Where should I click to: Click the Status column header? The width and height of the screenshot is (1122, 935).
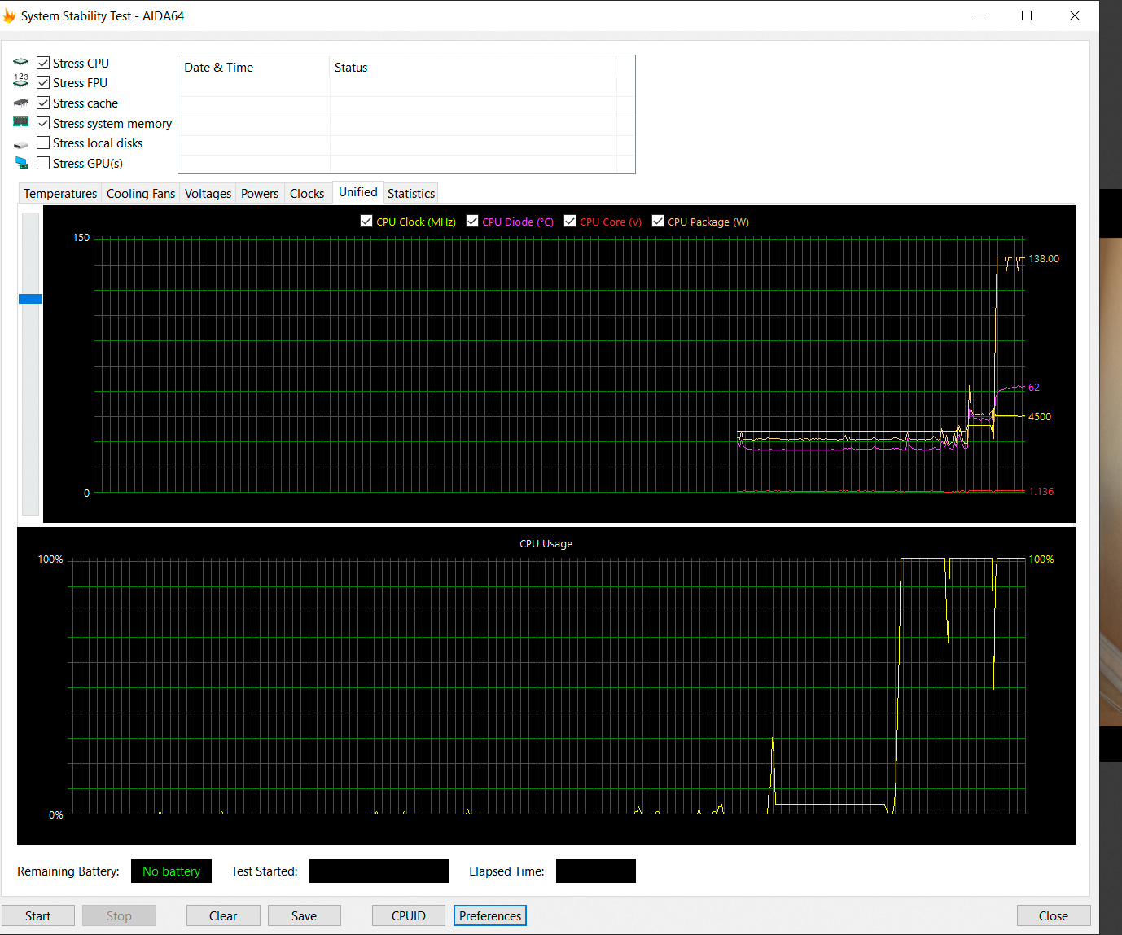tap(473, 68)
